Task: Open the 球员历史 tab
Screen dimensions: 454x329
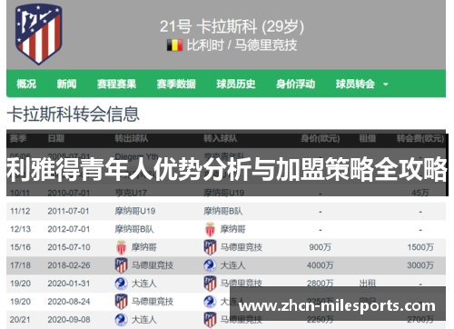Action: click(236, 84)
